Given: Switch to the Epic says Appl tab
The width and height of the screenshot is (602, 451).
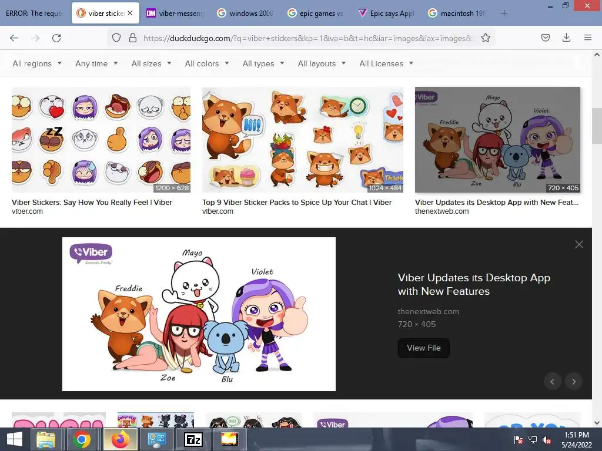Looking at the screenshot, I should point(387,13).
